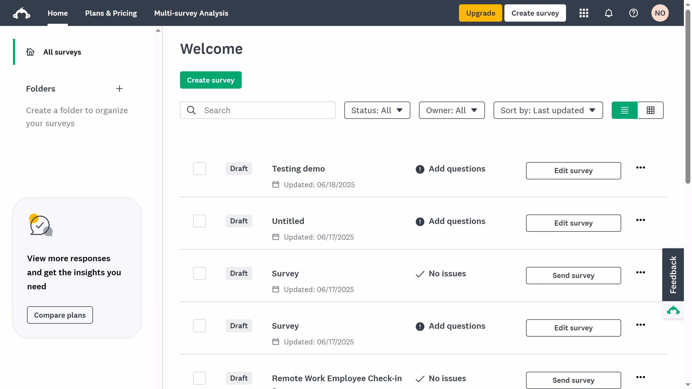This screenshot has width=692, height=389.
Task: Click Send survey for the Survey draft
Action: coord(573,276)
